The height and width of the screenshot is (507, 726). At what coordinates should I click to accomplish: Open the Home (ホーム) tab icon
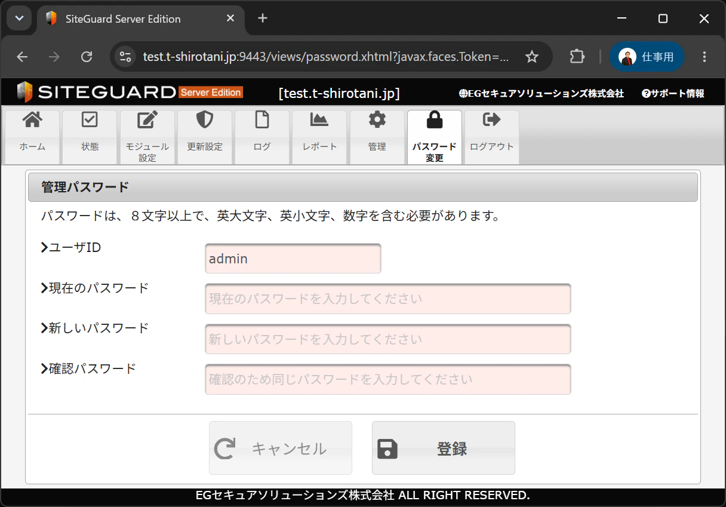click(x=32, y=137)
